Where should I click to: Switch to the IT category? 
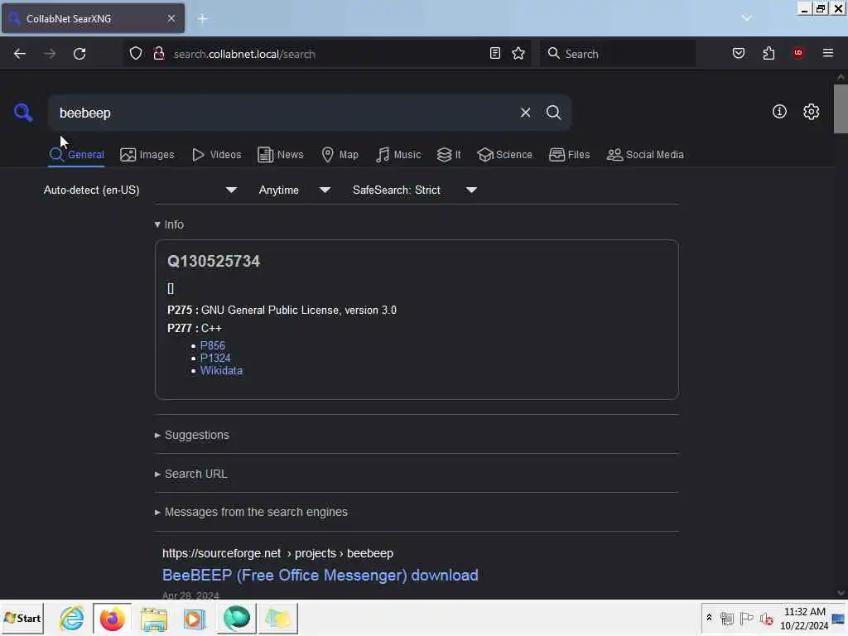coord(449,155)
